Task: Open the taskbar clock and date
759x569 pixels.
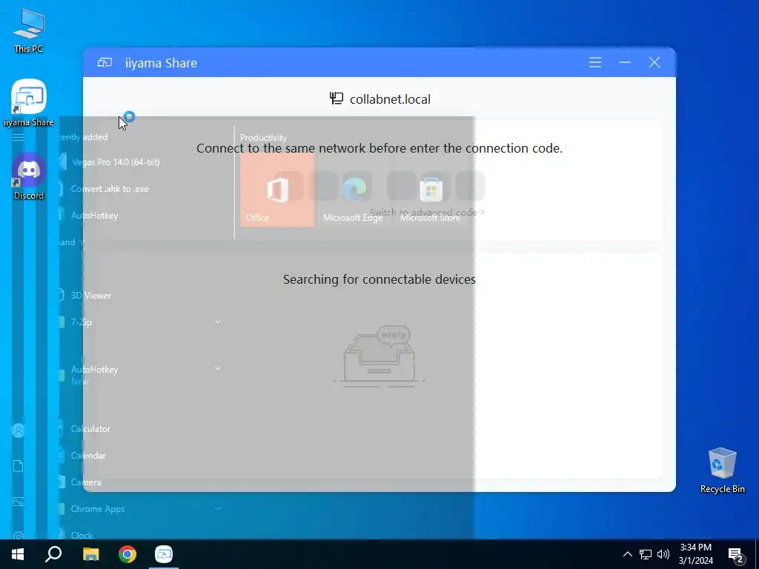Action: tap(695, 554)
